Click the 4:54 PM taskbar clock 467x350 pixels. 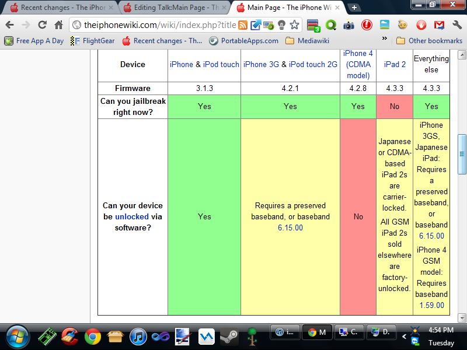pos(441,330)
